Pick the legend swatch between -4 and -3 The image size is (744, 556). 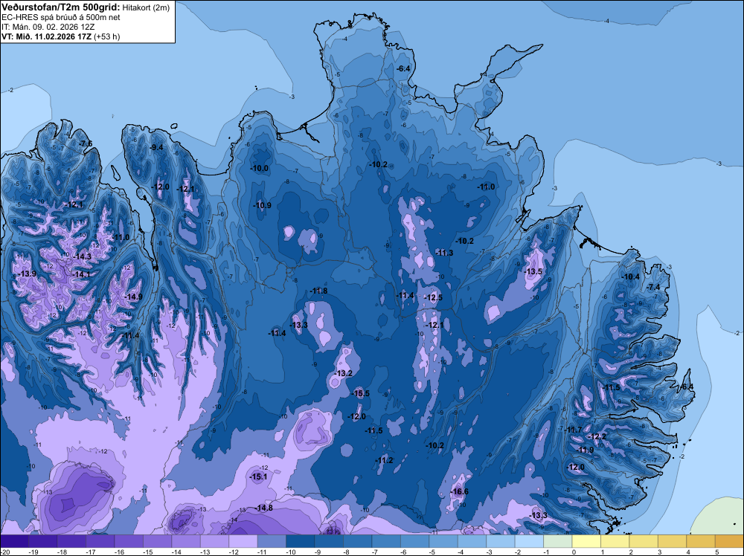[x=472, y=541]
